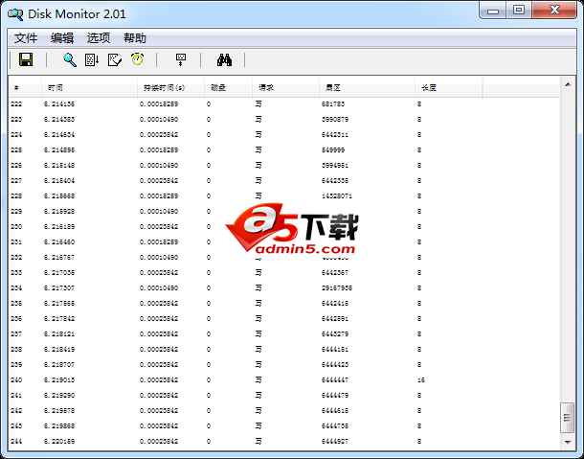Click the 请求 column header
Viewport: 584px width, 459px height.
(x=285, y=87)
